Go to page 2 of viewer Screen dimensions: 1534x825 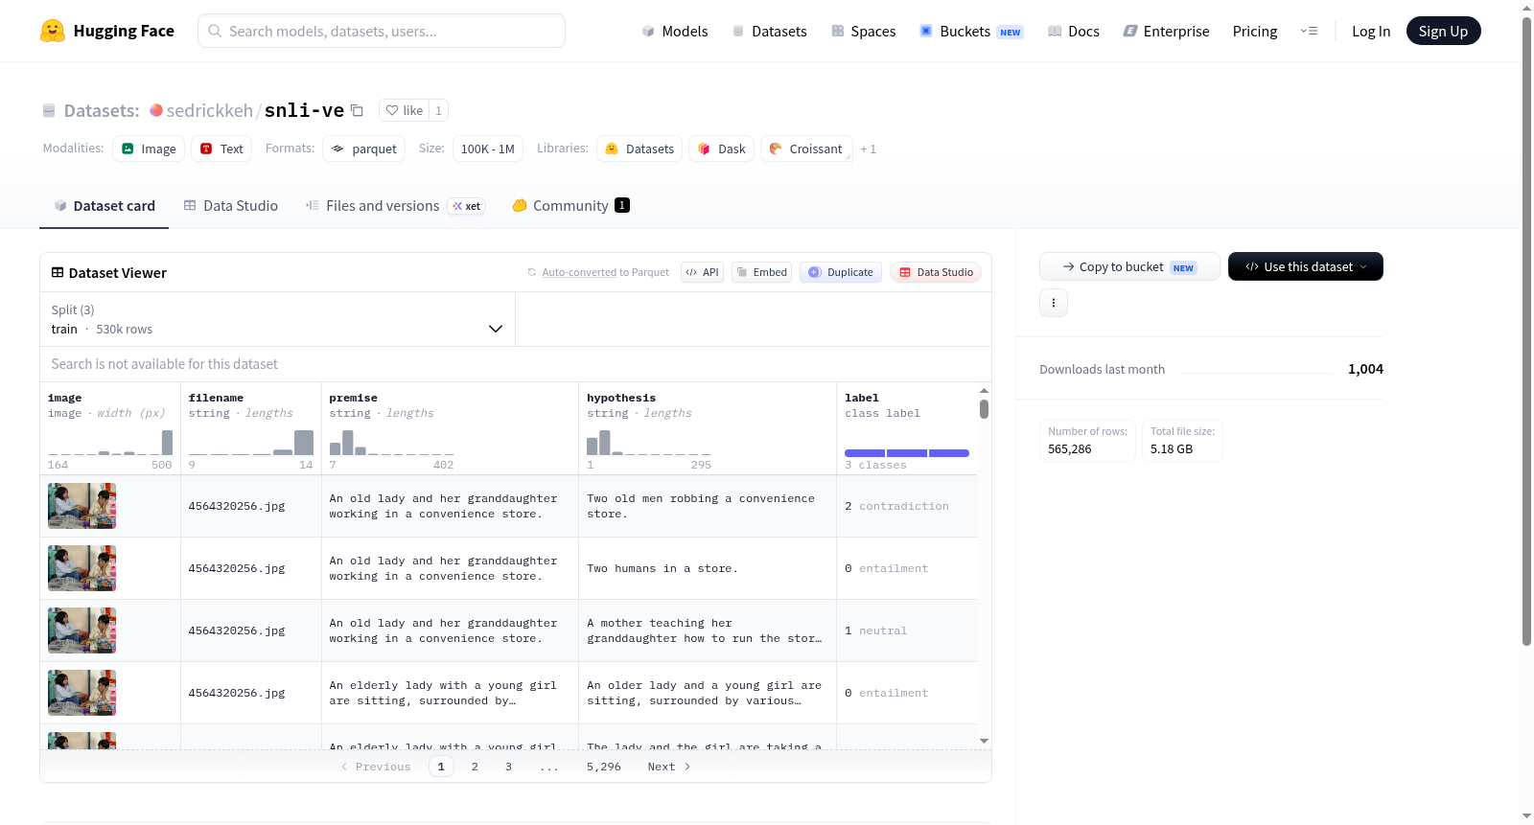pyautogui.click(x=475, y=767)
